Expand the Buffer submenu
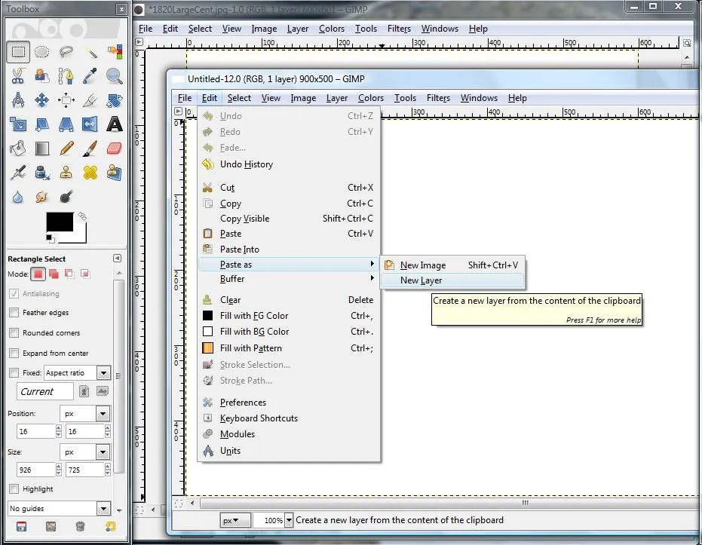The width and height of the screenshot is (702, 545). point(289,279)
